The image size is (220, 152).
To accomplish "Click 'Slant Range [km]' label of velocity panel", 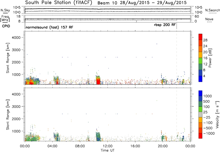I will click(x=8, y=114).
